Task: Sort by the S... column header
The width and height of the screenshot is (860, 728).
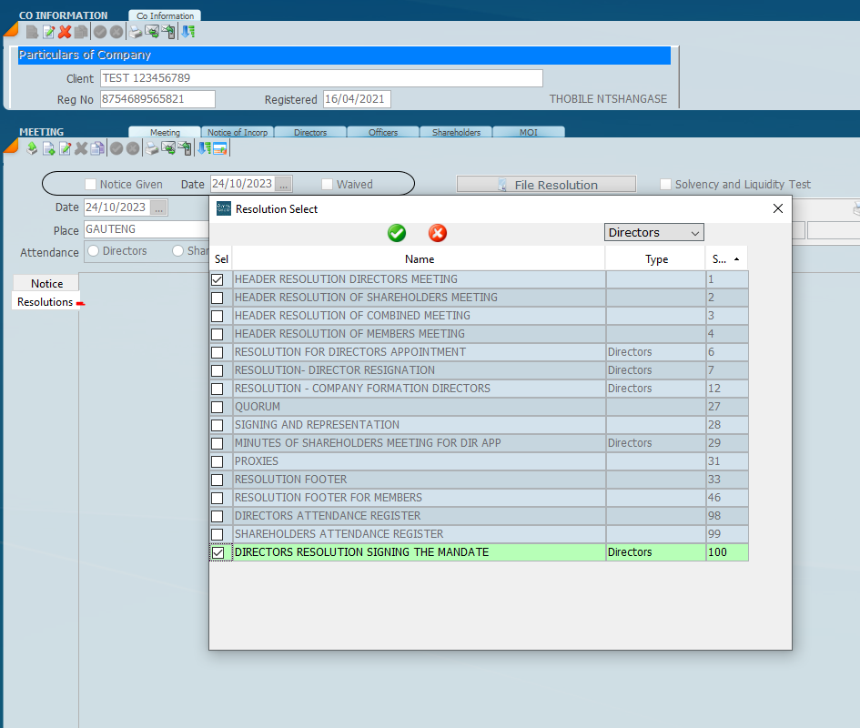Action: pos(726,259)
